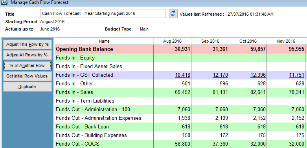Click Opening Bank Balance value 59,857

[x=258, y=49]
